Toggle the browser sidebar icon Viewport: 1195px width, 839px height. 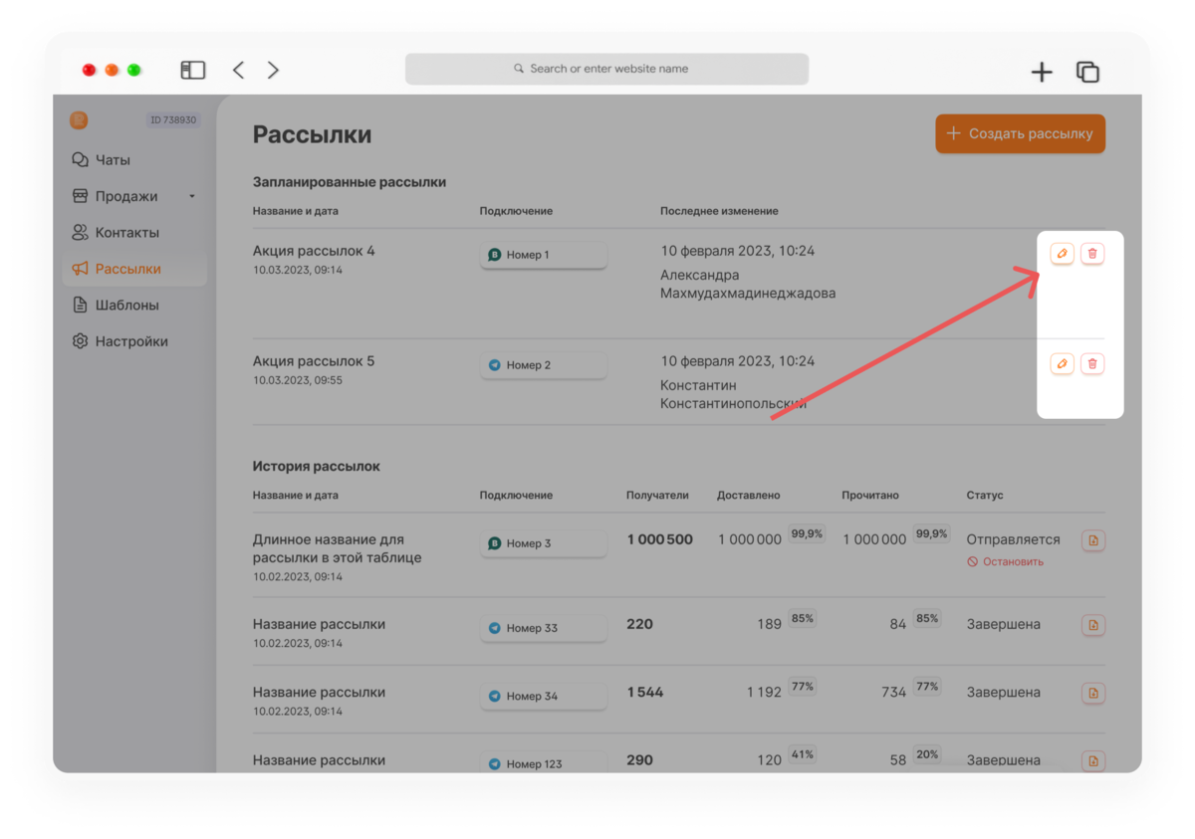(193, 70)
